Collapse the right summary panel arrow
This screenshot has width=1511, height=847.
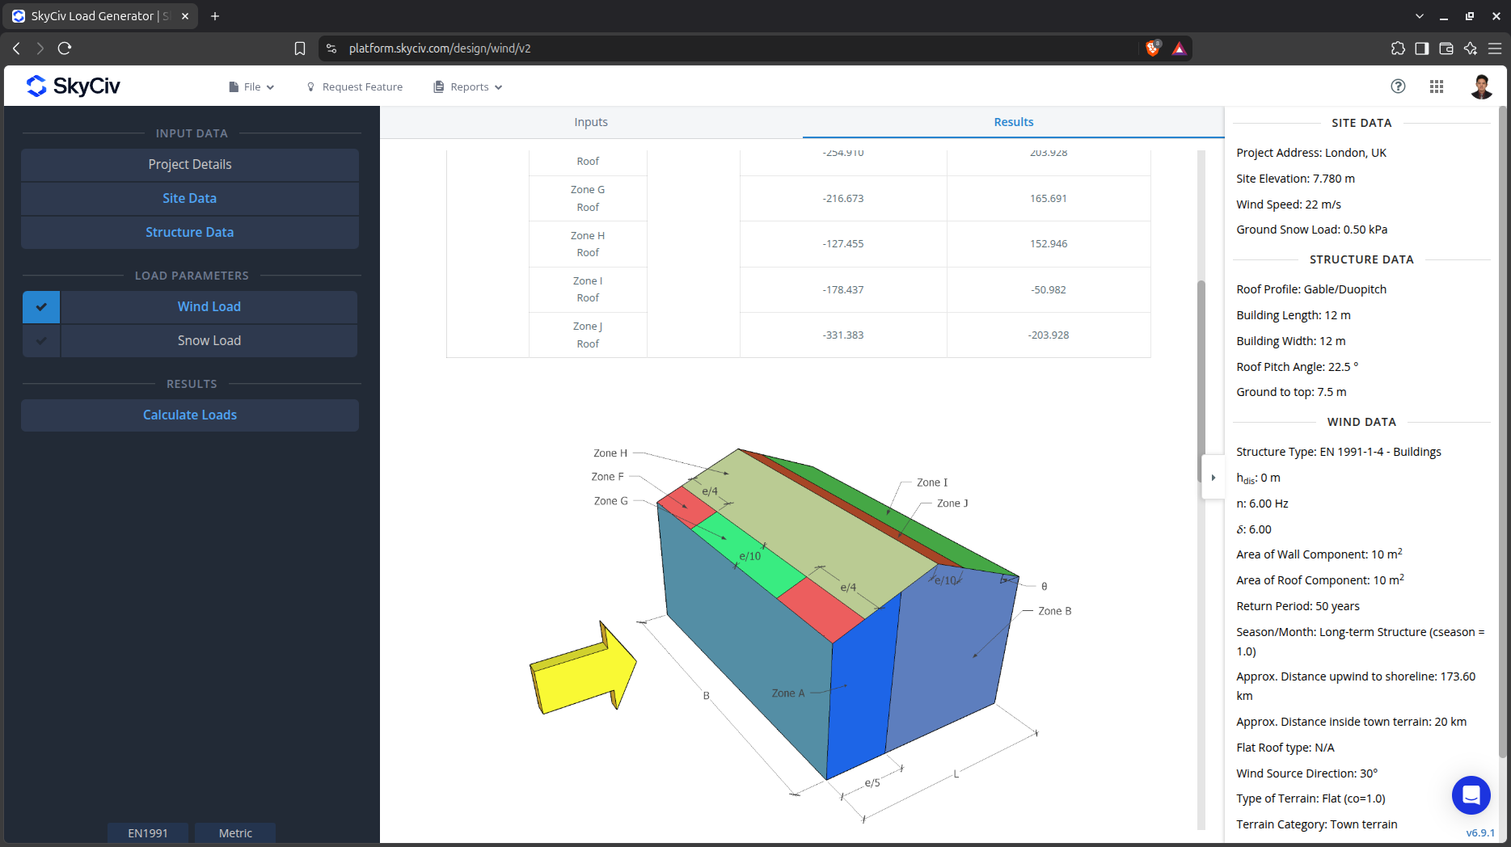click(1213, 478)
